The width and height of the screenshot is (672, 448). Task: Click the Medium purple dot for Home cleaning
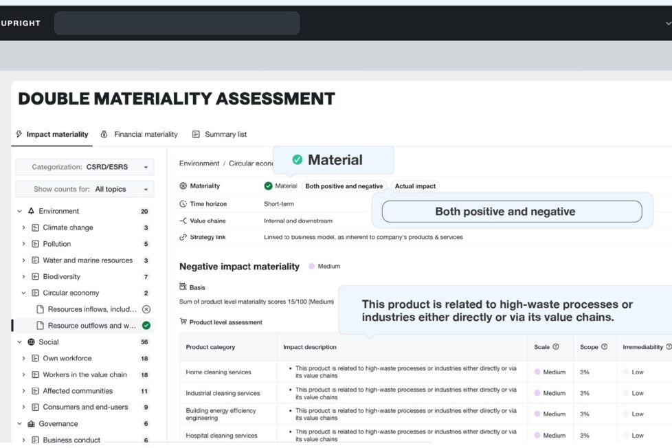click(x=537, y=372)
